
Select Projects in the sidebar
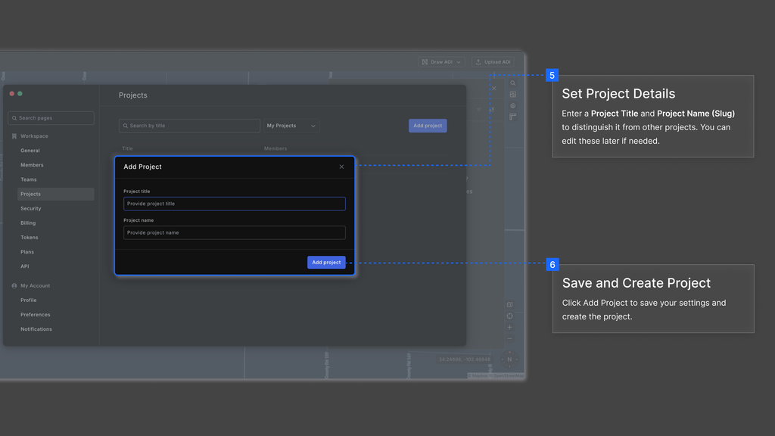coord(55,195)
